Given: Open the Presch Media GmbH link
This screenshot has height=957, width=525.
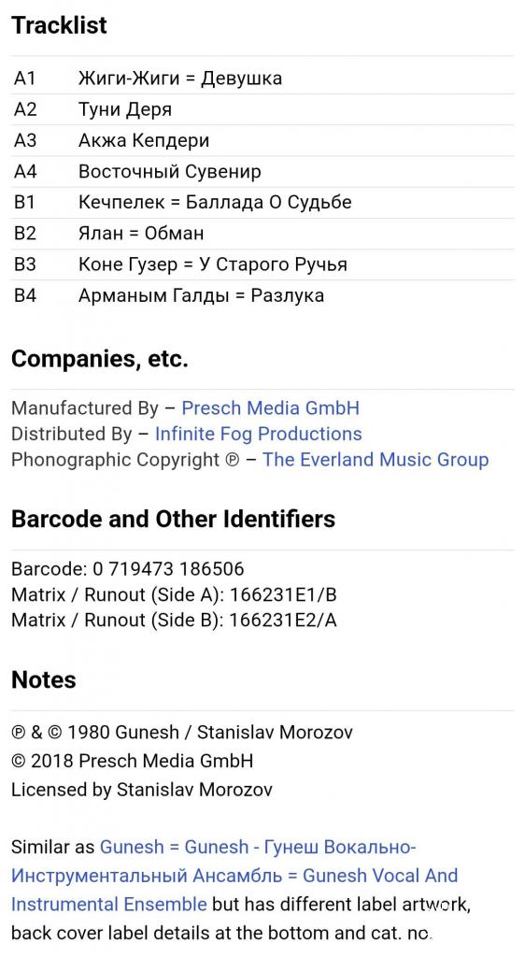Looking at the screenshot, I should pos(270,407).
